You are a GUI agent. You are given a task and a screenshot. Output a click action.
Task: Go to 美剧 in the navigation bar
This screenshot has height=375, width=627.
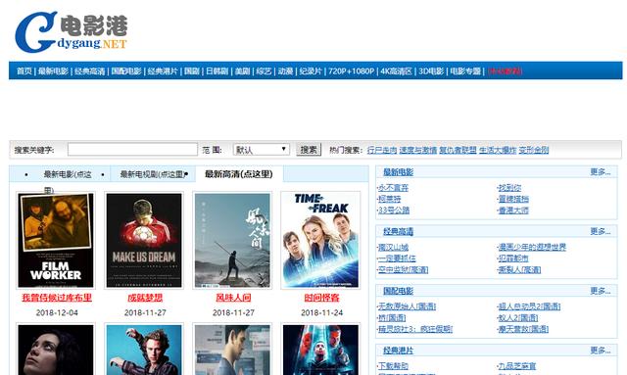coord(242,71)
